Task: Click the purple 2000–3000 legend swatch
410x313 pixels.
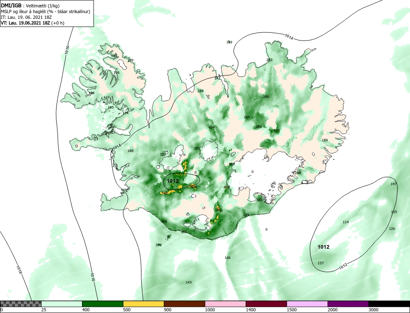Action: click(x=348, y=304)
